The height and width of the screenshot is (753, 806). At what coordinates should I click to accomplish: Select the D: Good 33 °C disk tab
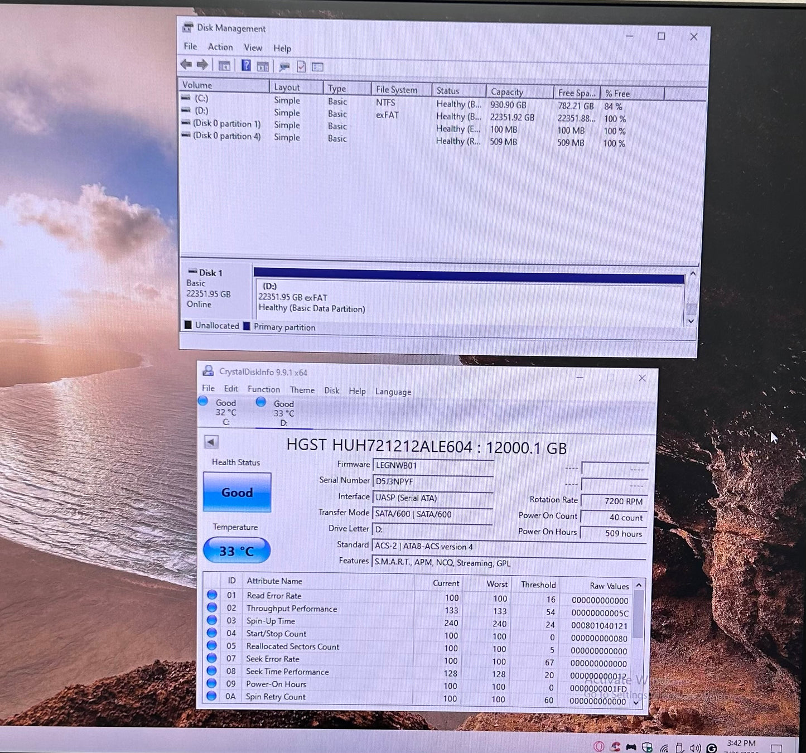coord(277,413)
